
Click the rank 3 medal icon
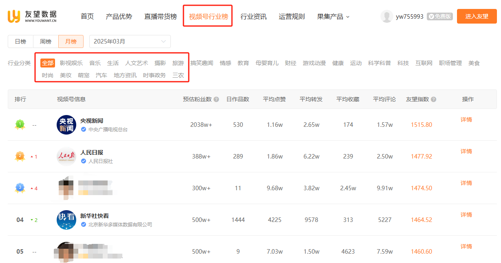tap(20, 188)
